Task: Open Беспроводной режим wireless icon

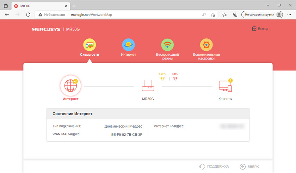Action: tap(167, 45)
